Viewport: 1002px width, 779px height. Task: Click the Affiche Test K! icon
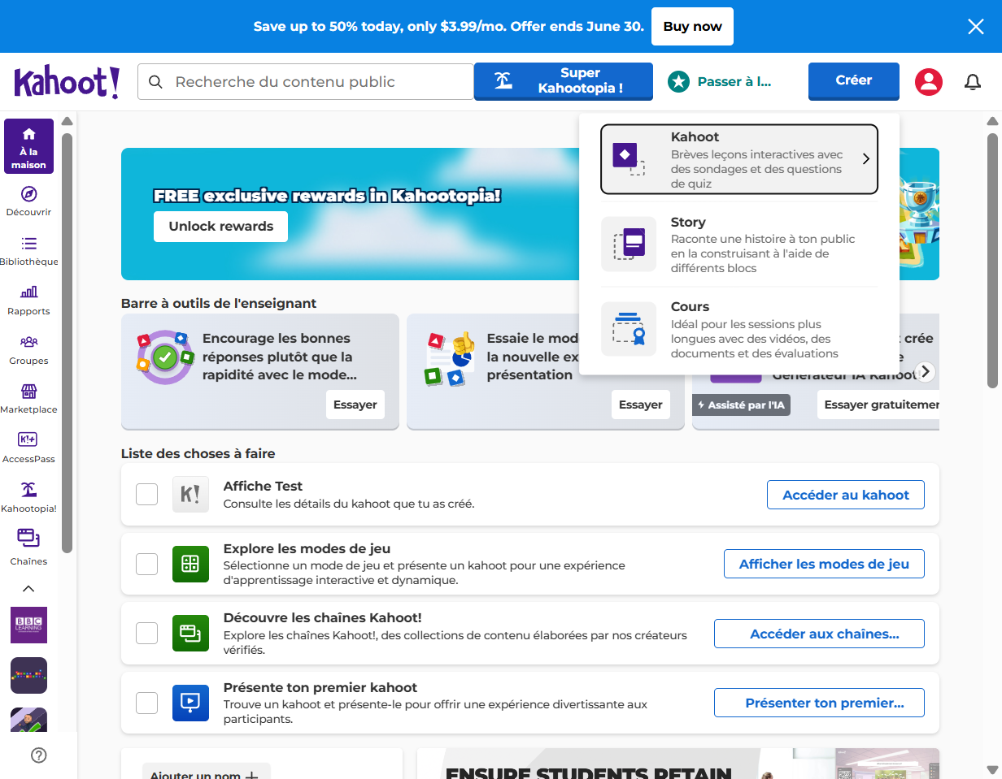pyautogui.click(x=190, y=495)
